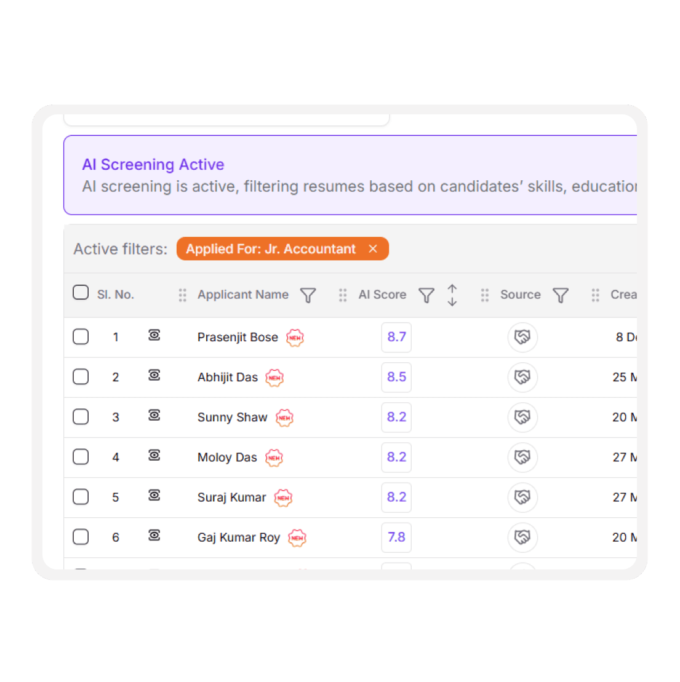The width and height of the screenshot is (680, 682).
Task: Open the Applicant Name filter funnel icon
Action: pyautogui.click(x=308, y=295)
